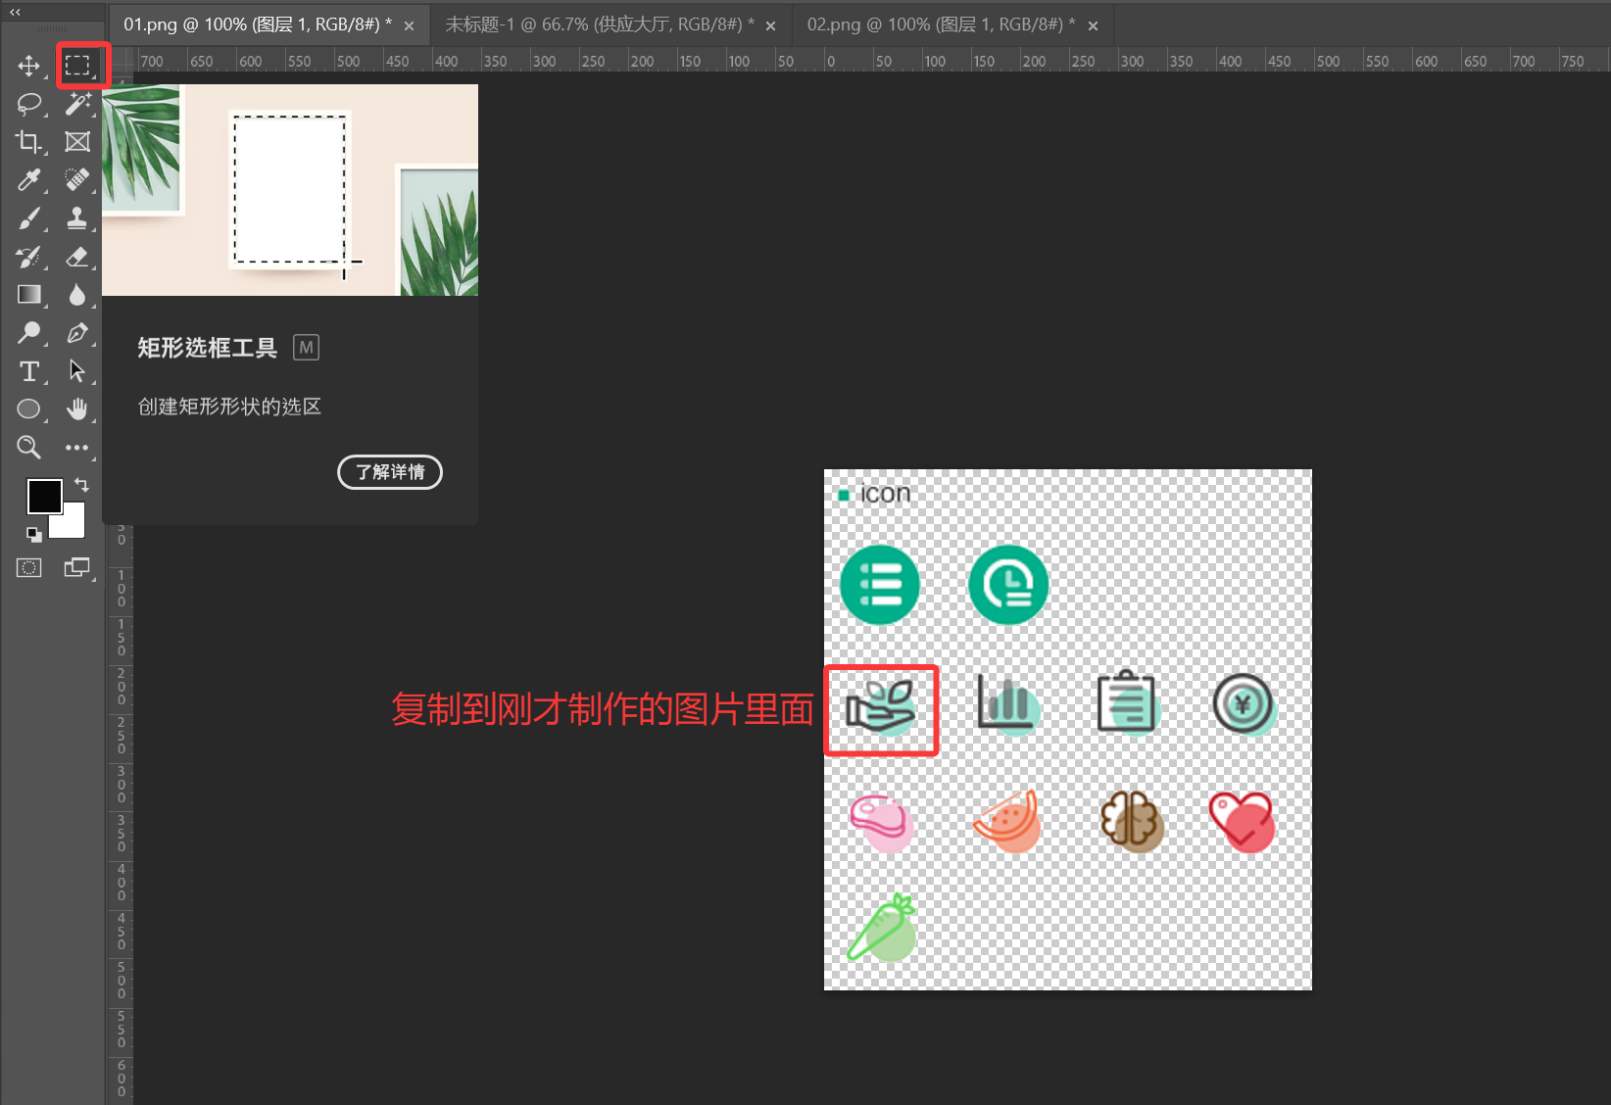Toggle Quick Mask mode
Screen dimensions: 1611x1105
pos(28,568)
